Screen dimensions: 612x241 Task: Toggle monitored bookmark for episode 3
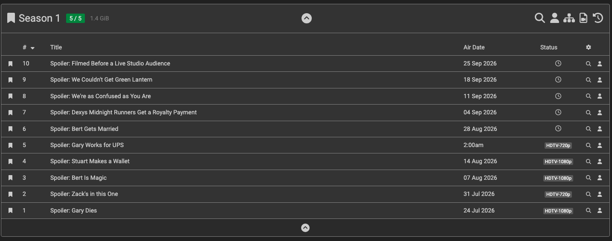[x=11, y=178]
